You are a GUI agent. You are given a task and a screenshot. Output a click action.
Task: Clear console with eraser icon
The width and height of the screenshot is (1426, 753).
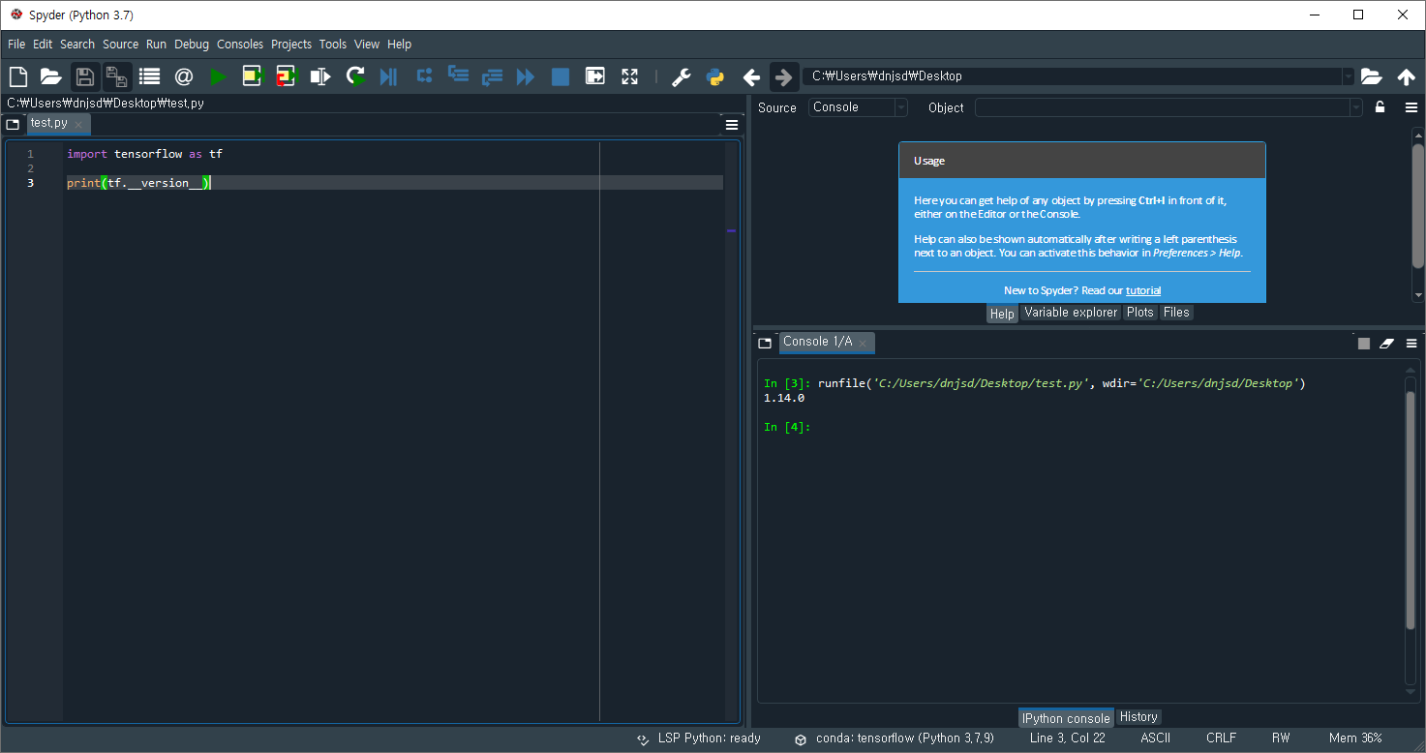[1386, 343]
